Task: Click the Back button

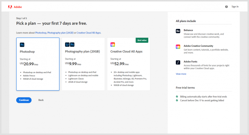Action: click(x=41, y=100)
